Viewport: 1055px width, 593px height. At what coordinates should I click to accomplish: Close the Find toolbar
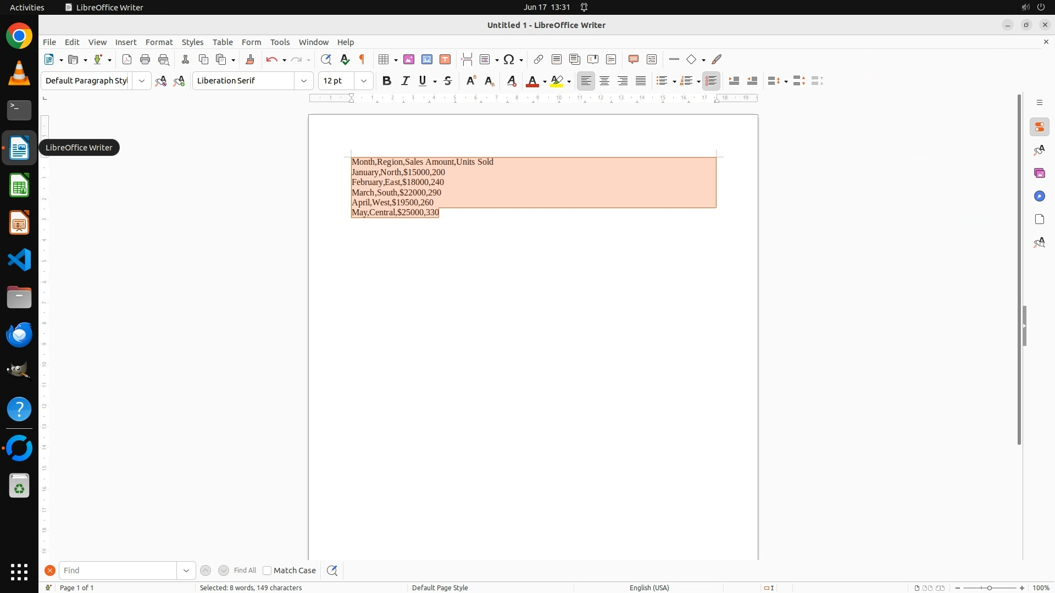(x=50, y=570)
